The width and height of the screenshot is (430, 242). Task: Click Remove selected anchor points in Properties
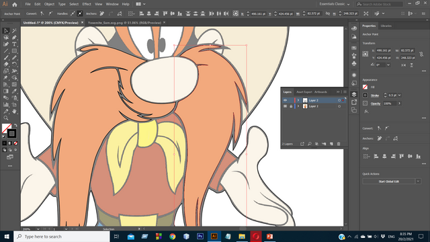380,138
